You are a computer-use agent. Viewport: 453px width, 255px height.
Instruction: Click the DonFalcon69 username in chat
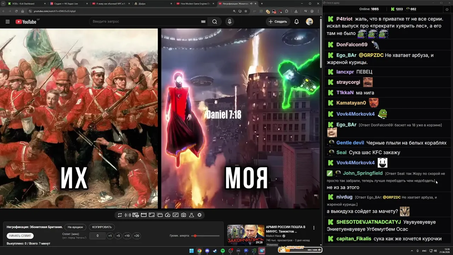tap(352, 45)
